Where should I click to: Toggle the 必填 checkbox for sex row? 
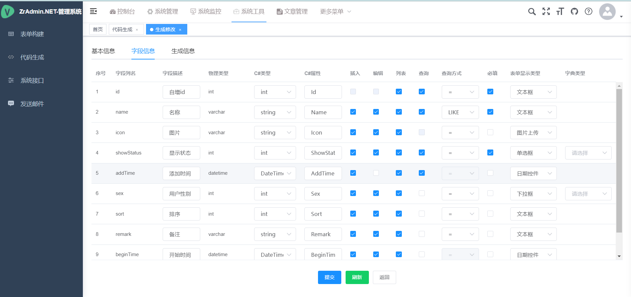pos(490,193)
